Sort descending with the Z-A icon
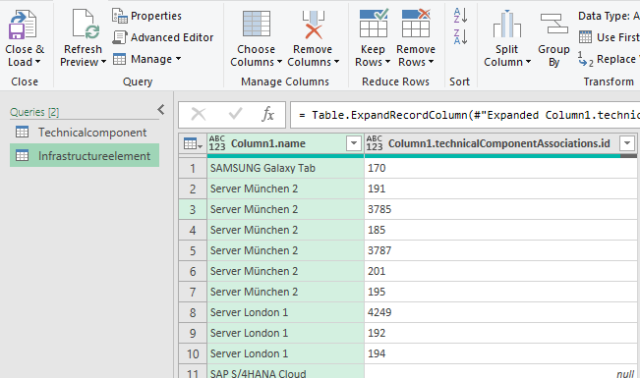640x378 pixels. pos(460,37)
